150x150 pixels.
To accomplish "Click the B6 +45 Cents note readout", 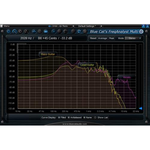I will click(x=47, y=38).
